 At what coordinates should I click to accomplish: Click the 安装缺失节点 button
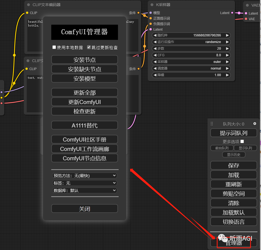85,69
